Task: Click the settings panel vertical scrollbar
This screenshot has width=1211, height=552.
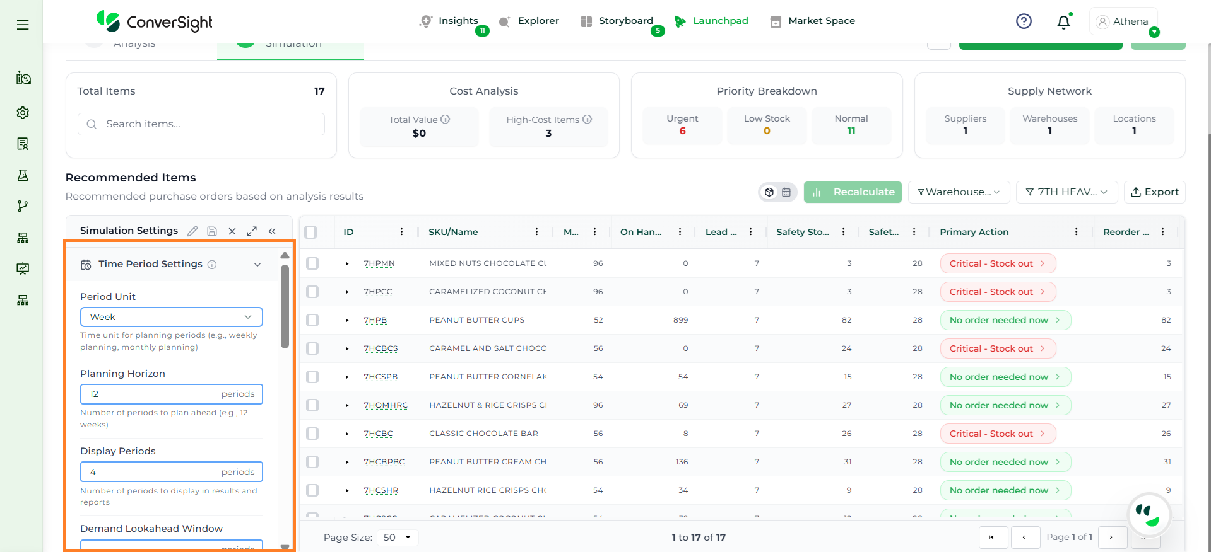Action: click(x=285, y=307)
